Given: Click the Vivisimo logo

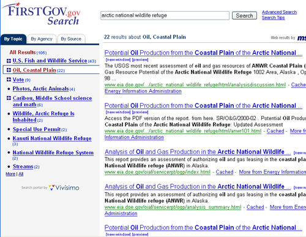Looking at the screenshot, I should [x=64, y=187].
